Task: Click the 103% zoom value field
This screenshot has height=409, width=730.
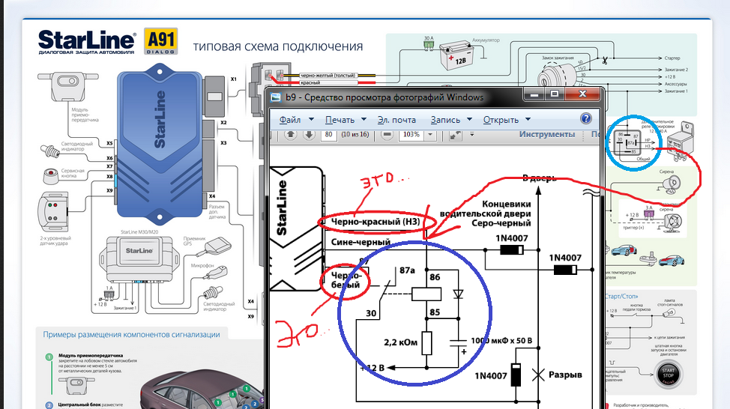Action: pos(411,135)
